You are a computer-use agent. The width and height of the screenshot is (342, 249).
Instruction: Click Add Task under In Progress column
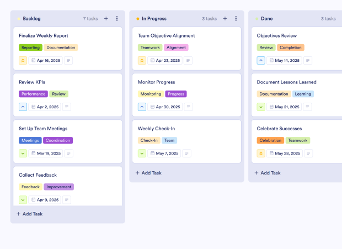pyautogui.click(x=149, y=173)
